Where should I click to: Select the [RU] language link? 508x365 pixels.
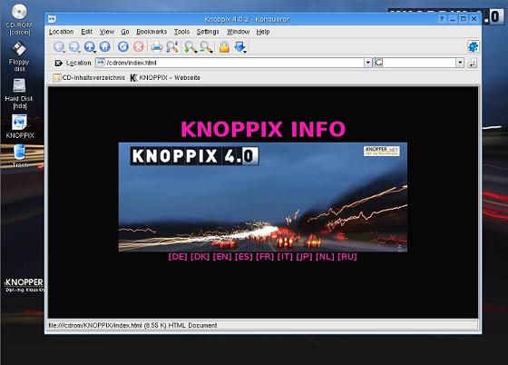(347, 257)
